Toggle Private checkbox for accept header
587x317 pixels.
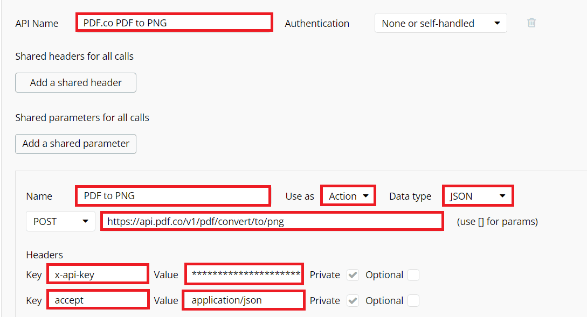pos(353,301)
